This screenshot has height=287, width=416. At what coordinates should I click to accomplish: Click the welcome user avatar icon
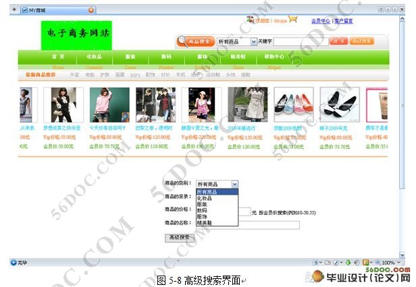tap(250, 20)
